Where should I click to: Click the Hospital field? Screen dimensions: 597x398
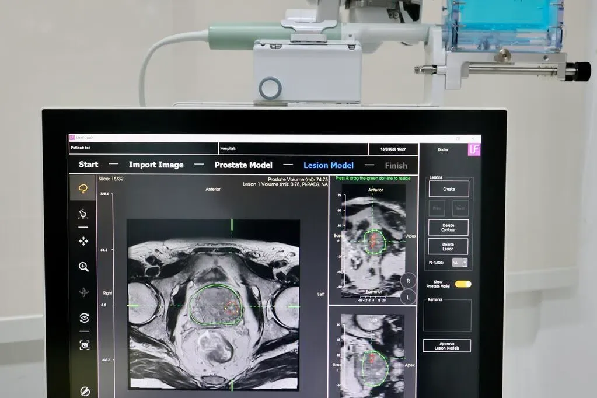click(293, 149)
